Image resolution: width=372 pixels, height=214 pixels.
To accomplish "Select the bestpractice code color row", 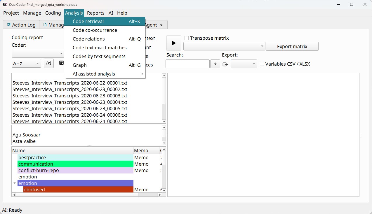I will pyautogui.click(x=75, y=157).
